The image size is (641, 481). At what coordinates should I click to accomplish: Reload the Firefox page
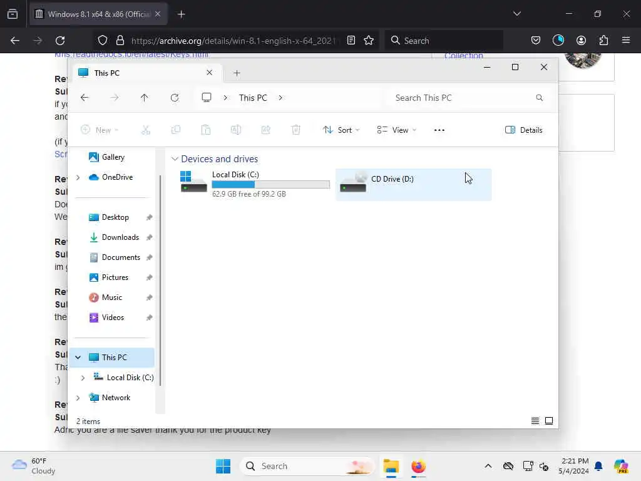[60, 41]
